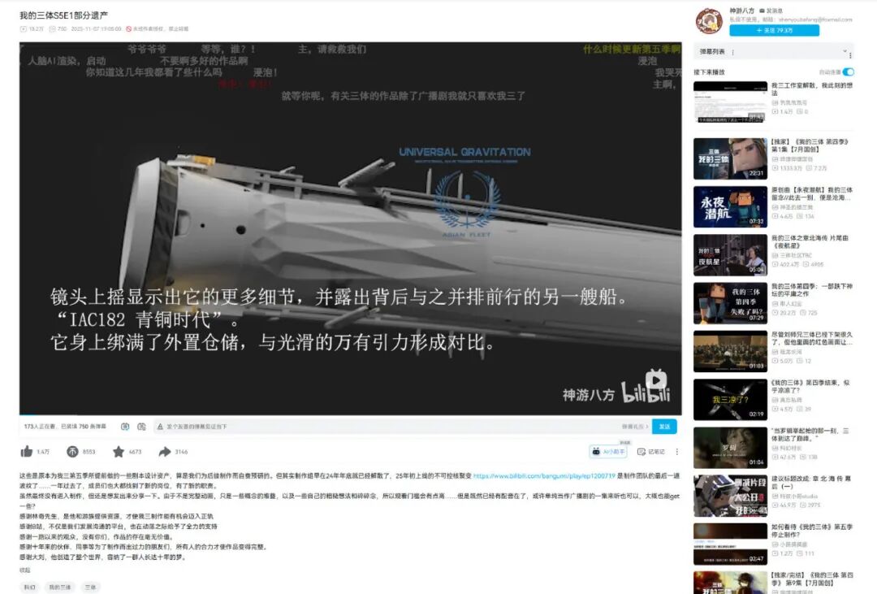The width and height of the screenshot is (877, 594).
Task: Open the three-dot menu beside 弹幕列表
Action: (851, 54)
